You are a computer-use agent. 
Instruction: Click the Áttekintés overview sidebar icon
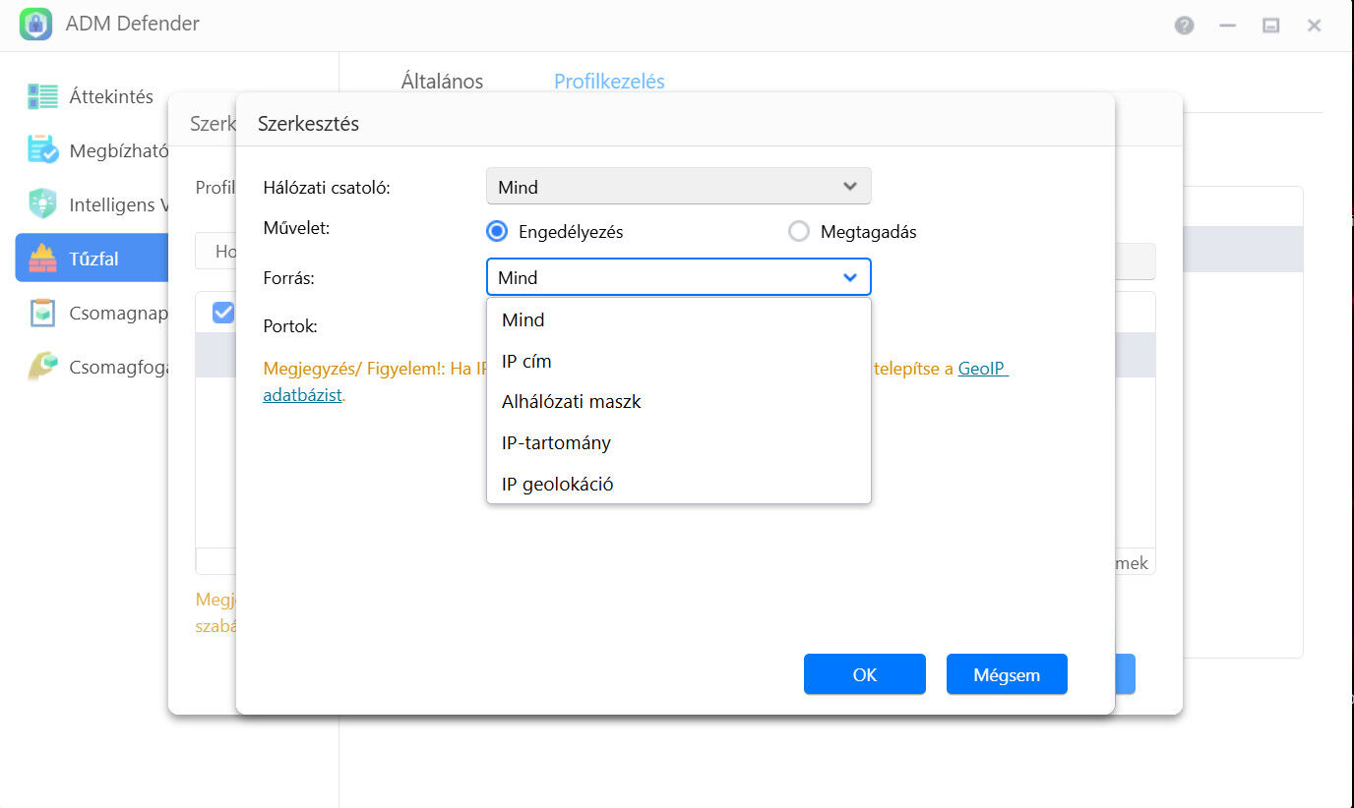tap(42, 96)
